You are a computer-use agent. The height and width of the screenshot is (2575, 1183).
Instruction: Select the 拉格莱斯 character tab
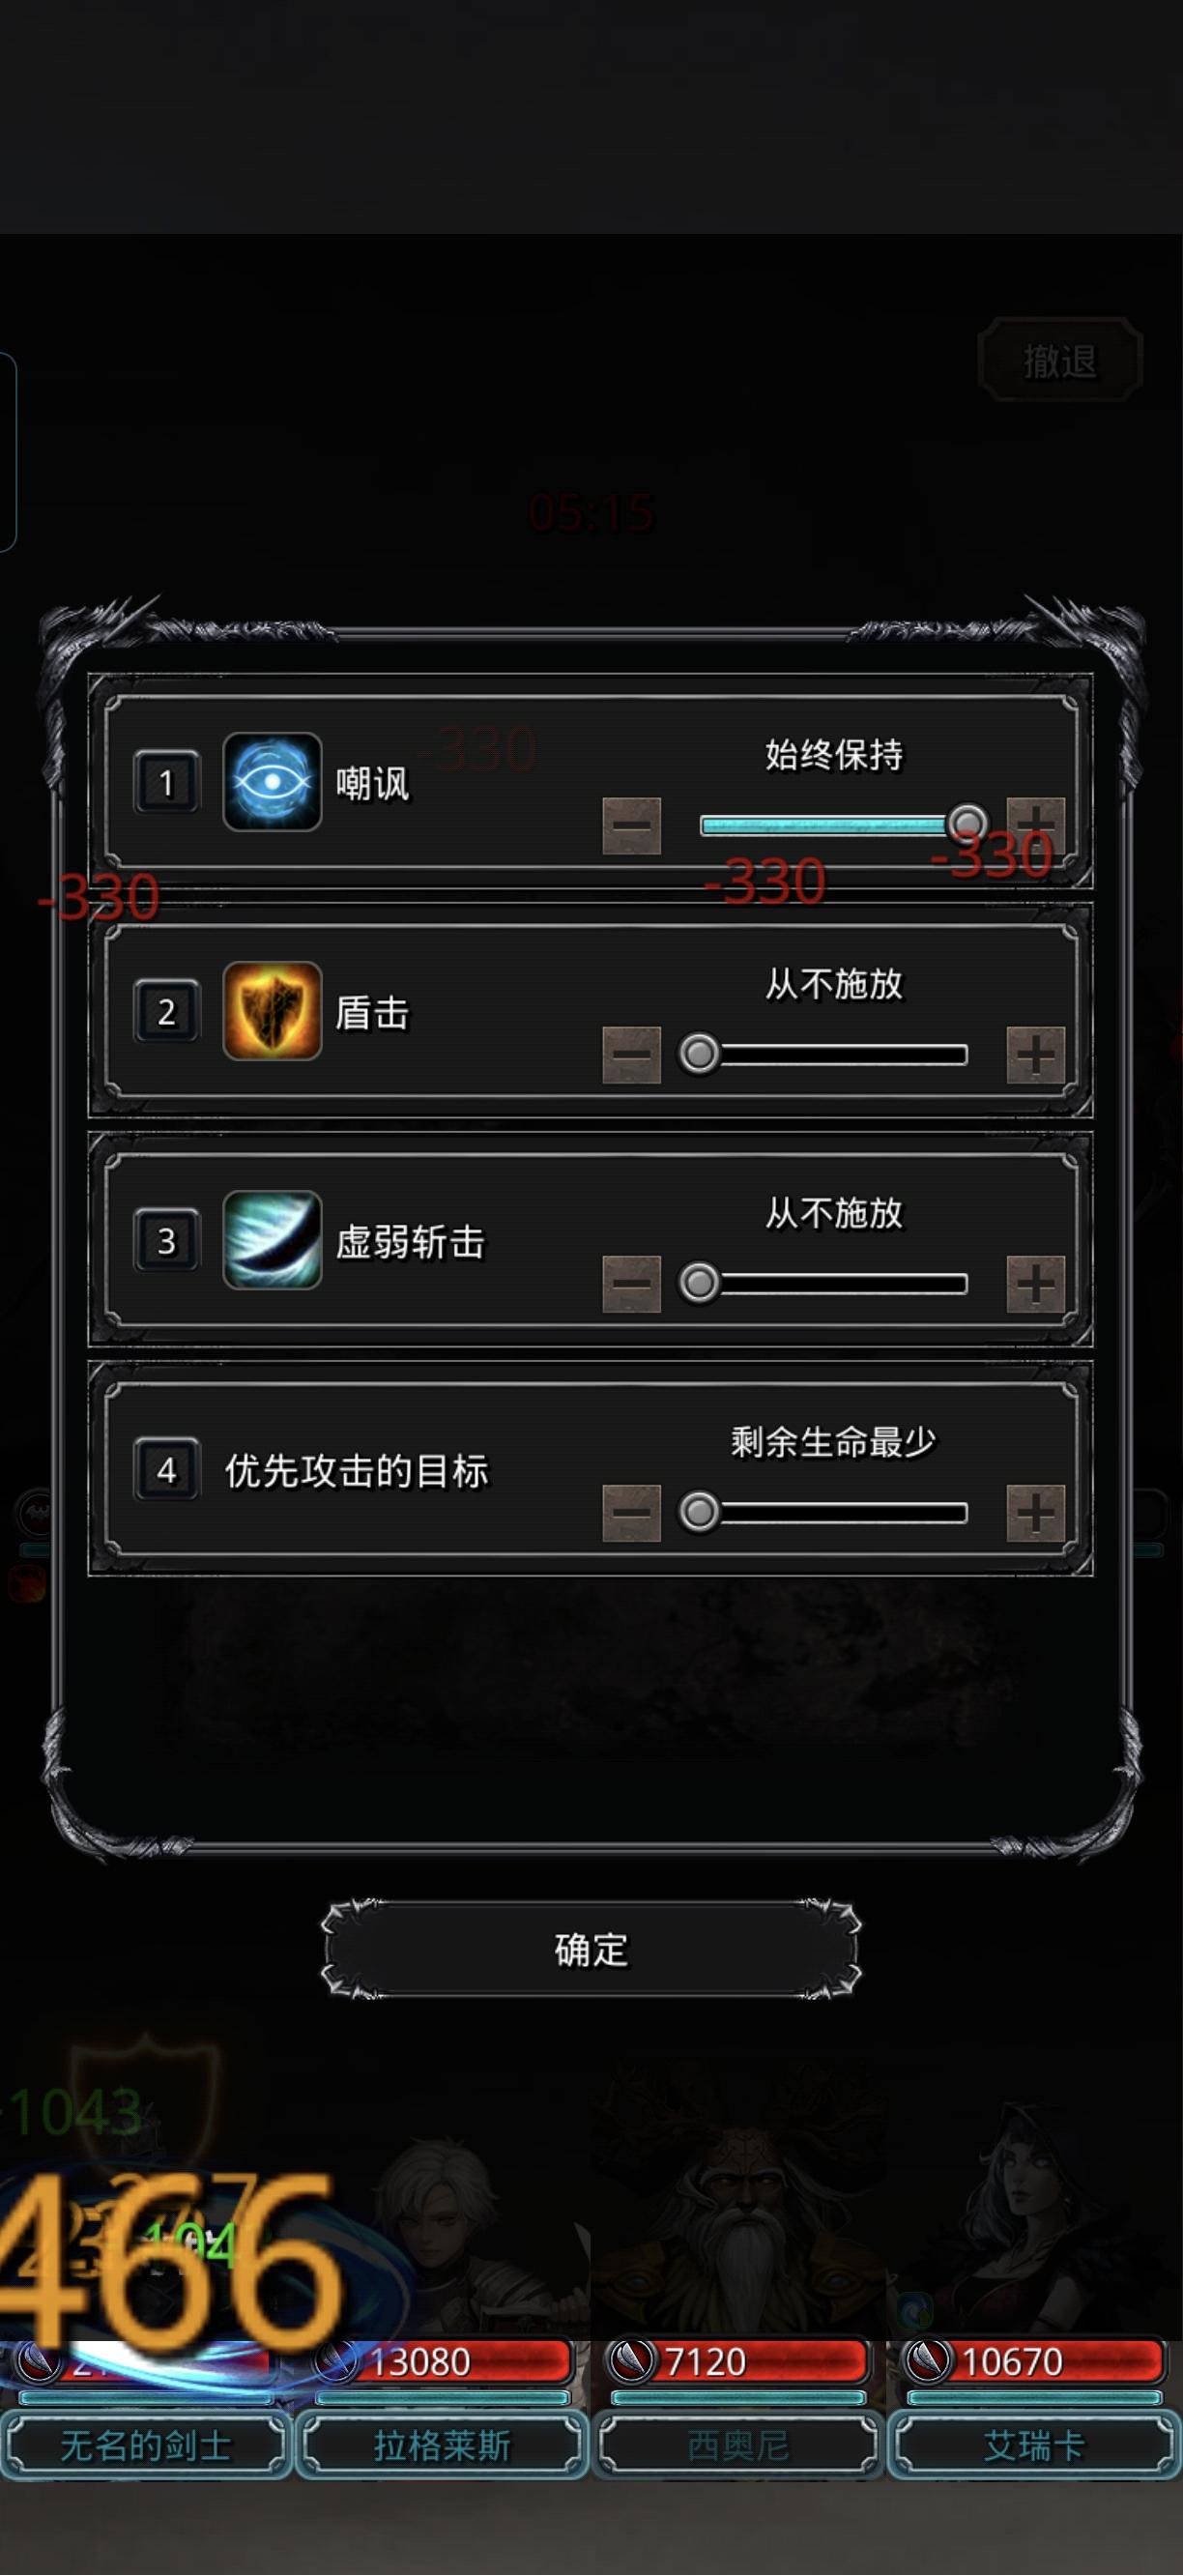point(442,2445)
